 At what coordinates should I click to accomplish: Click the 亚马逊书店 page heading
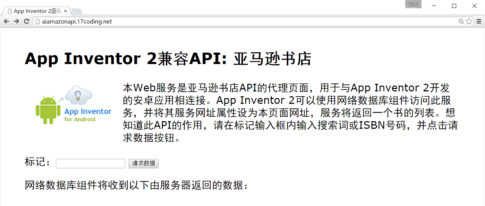[168, 59]
